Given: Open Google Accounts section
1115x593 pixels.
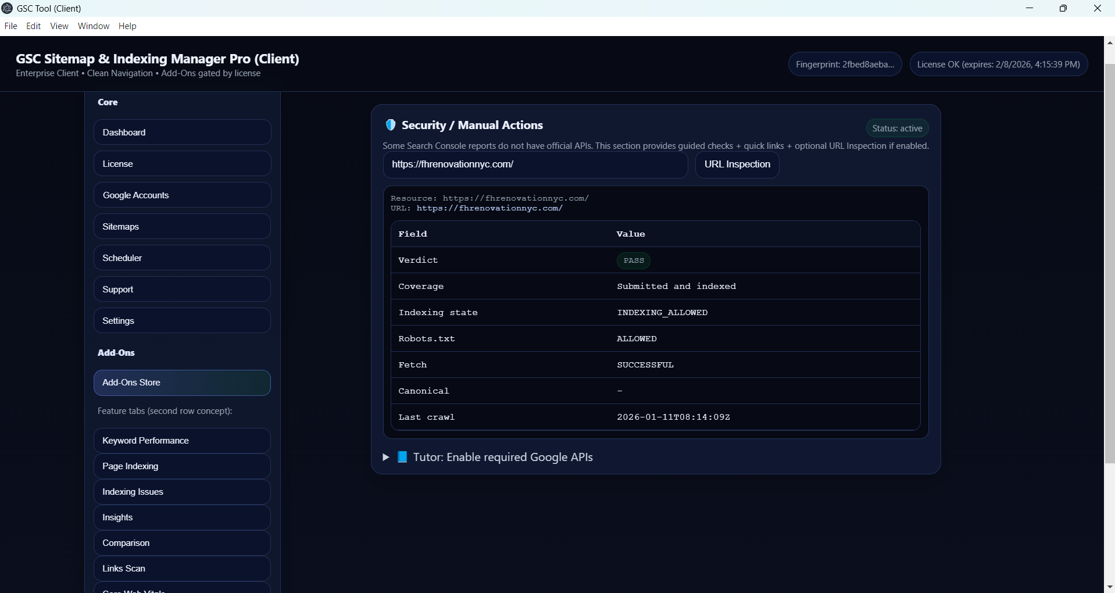Looking at the screenshot, I should click(x=182, y=195).
